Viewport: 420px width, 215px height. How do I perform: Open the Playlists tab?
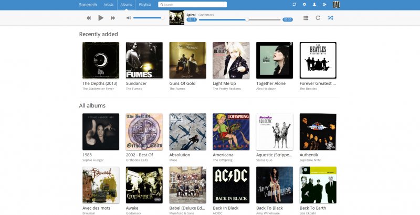point(145,5)
